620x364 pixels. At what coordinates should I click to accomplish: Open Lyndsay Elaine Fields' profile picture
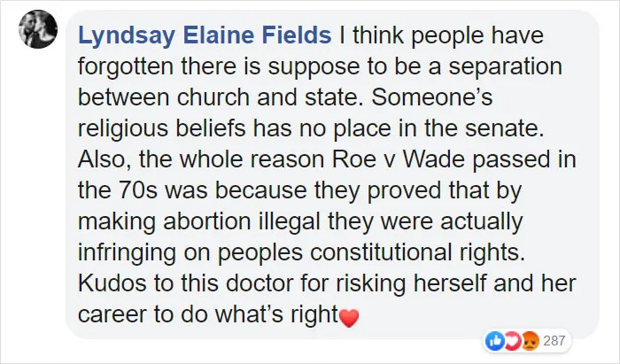(x=38, y=29)
